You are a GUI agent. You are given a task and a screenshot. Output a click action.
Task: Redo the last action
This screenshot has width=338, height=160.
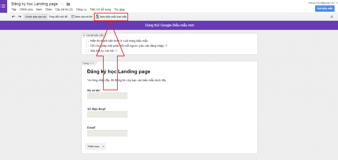(x=19, y=17)
